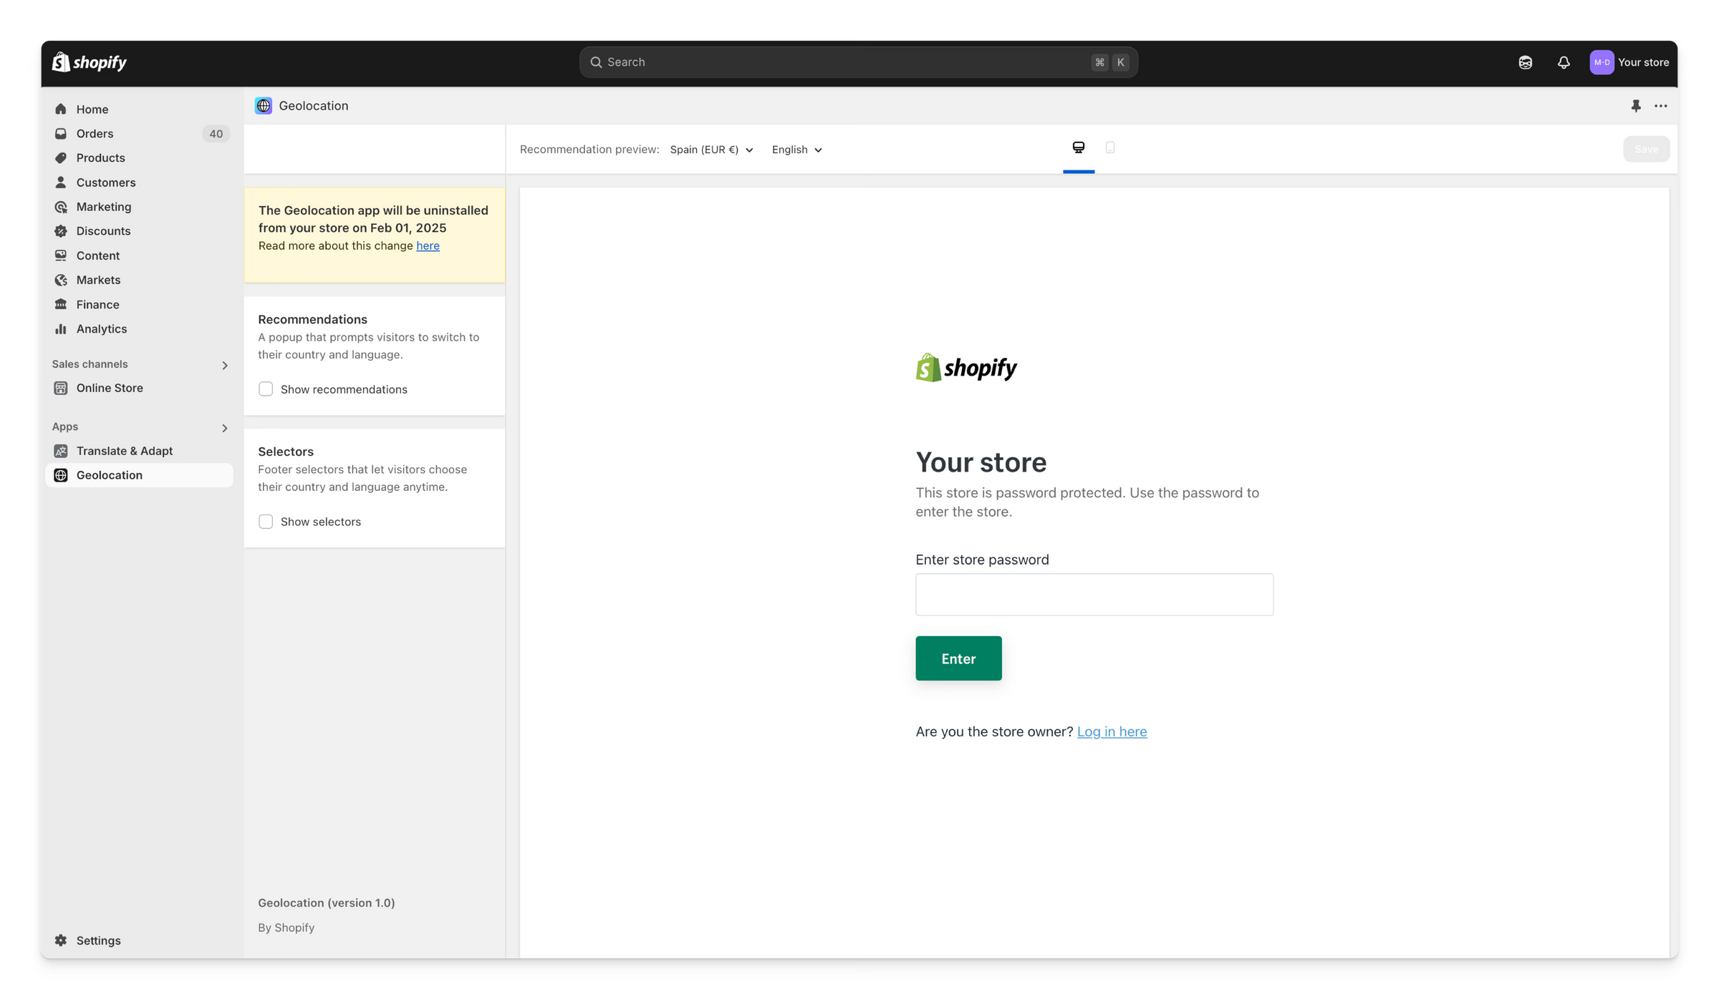This screenshot has width=1719, height=999.
Task: Switch to mobile preview icon
Action: [1109, 147]
